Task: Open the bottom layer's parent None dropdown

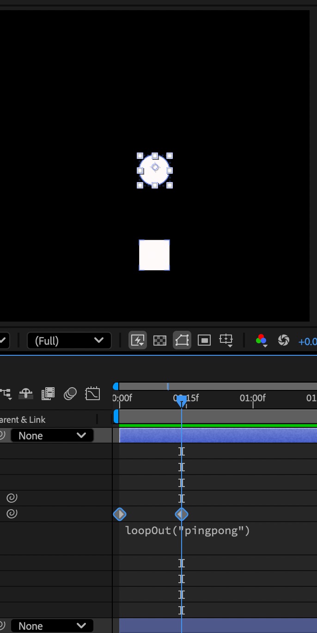Action: click(x=52, y=626)
